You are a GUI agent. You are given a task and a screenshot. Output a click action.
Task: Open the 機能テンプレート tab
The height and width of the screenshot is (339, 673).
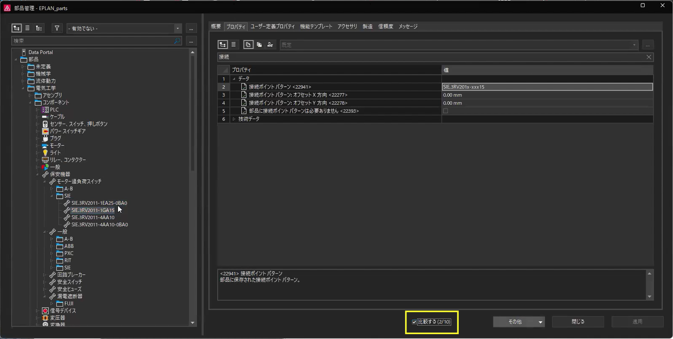[x=316, y=27]
